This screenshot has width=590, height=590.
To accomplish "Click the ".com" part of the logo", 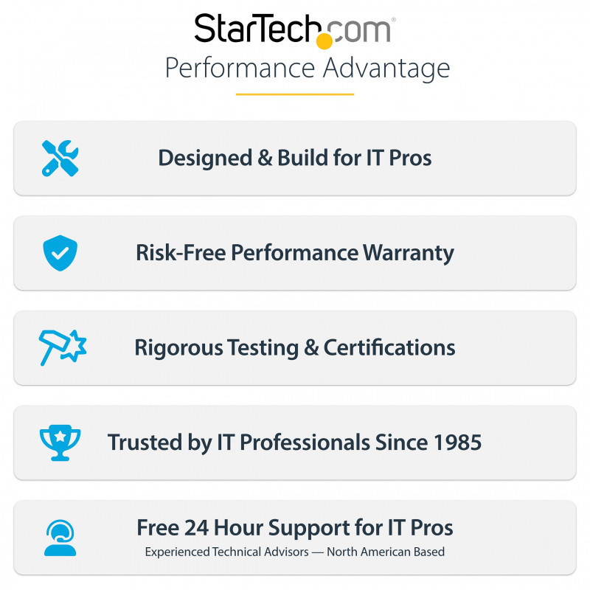I will (x=360, y=31).
